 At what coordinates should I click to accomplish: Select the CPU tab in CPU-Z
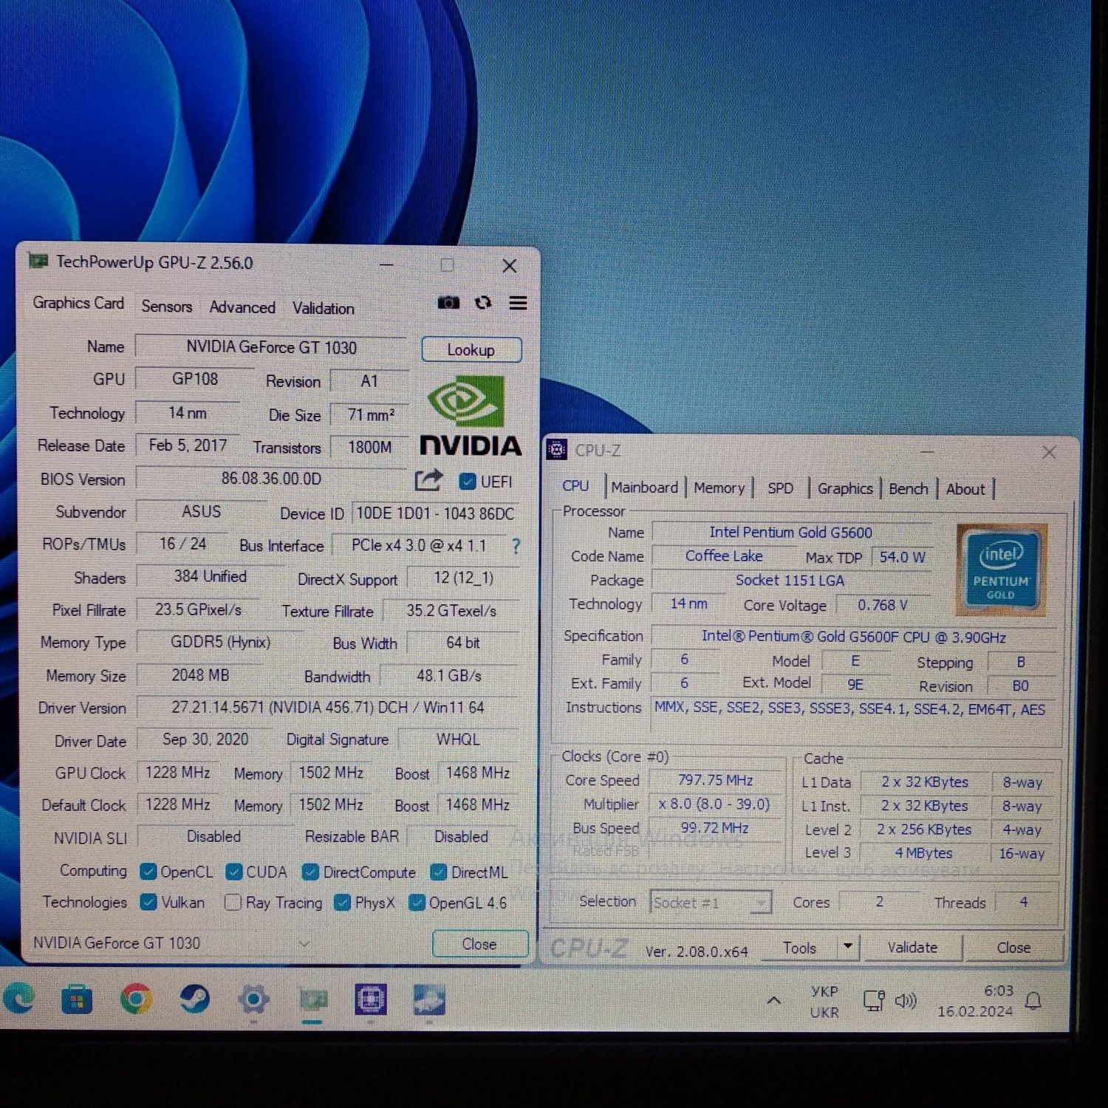coord(575,486)
